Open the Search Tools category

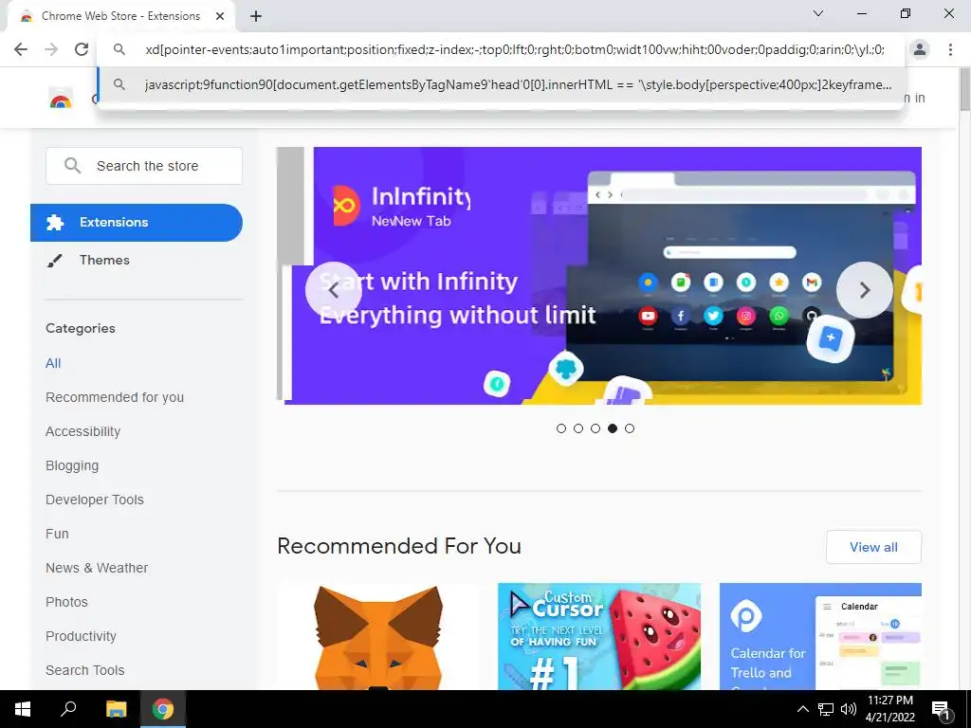84,670
